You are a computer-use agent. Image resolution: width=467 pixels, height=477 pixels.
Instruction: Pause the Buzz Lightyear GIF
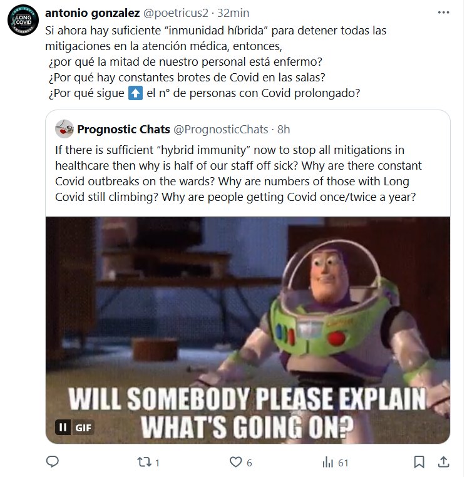63,428
